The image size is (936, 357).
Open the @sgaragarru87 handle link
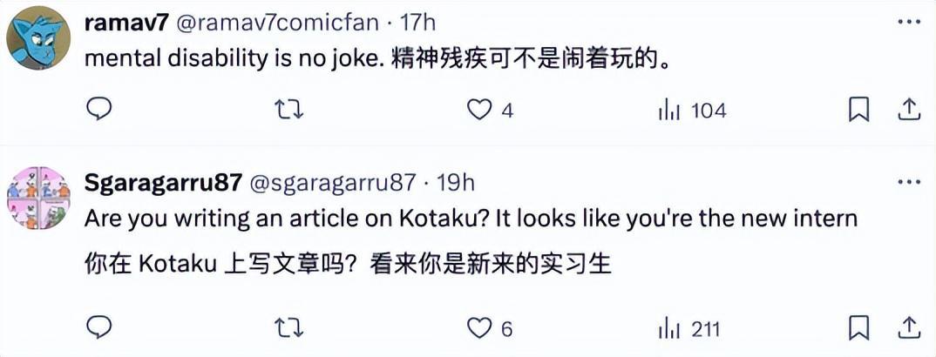coord(334,183)
